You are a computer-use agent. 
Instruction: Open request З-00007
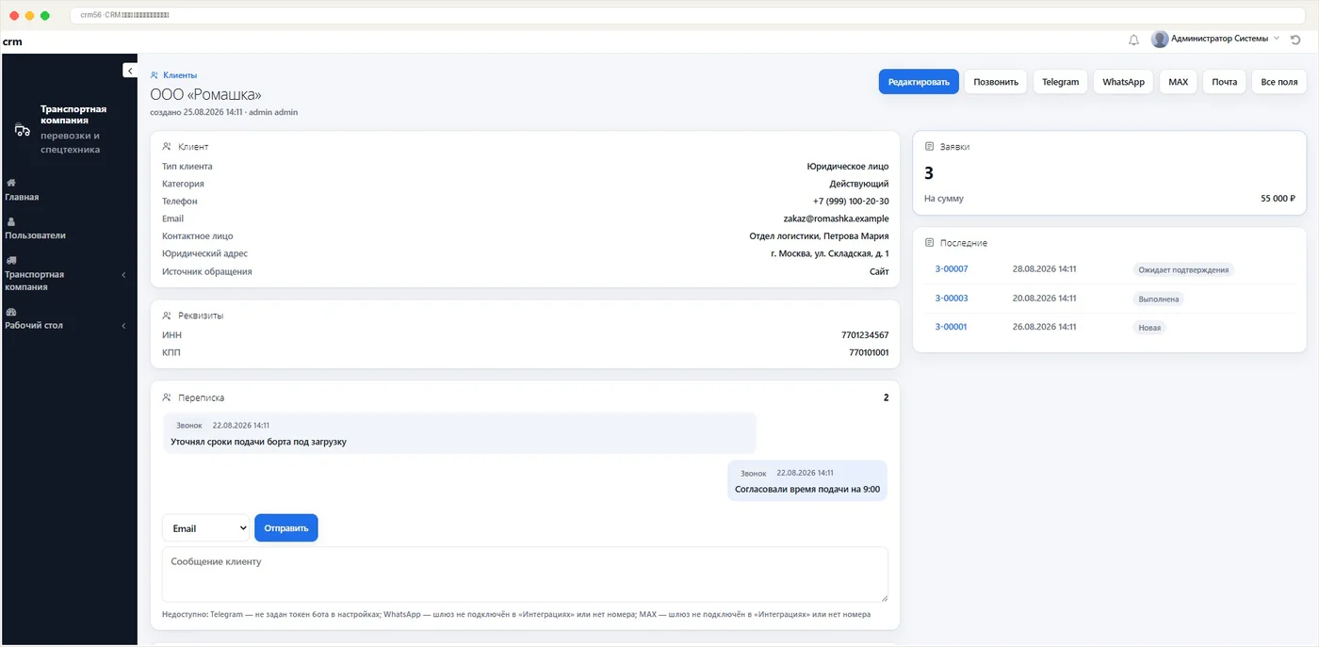951,269
